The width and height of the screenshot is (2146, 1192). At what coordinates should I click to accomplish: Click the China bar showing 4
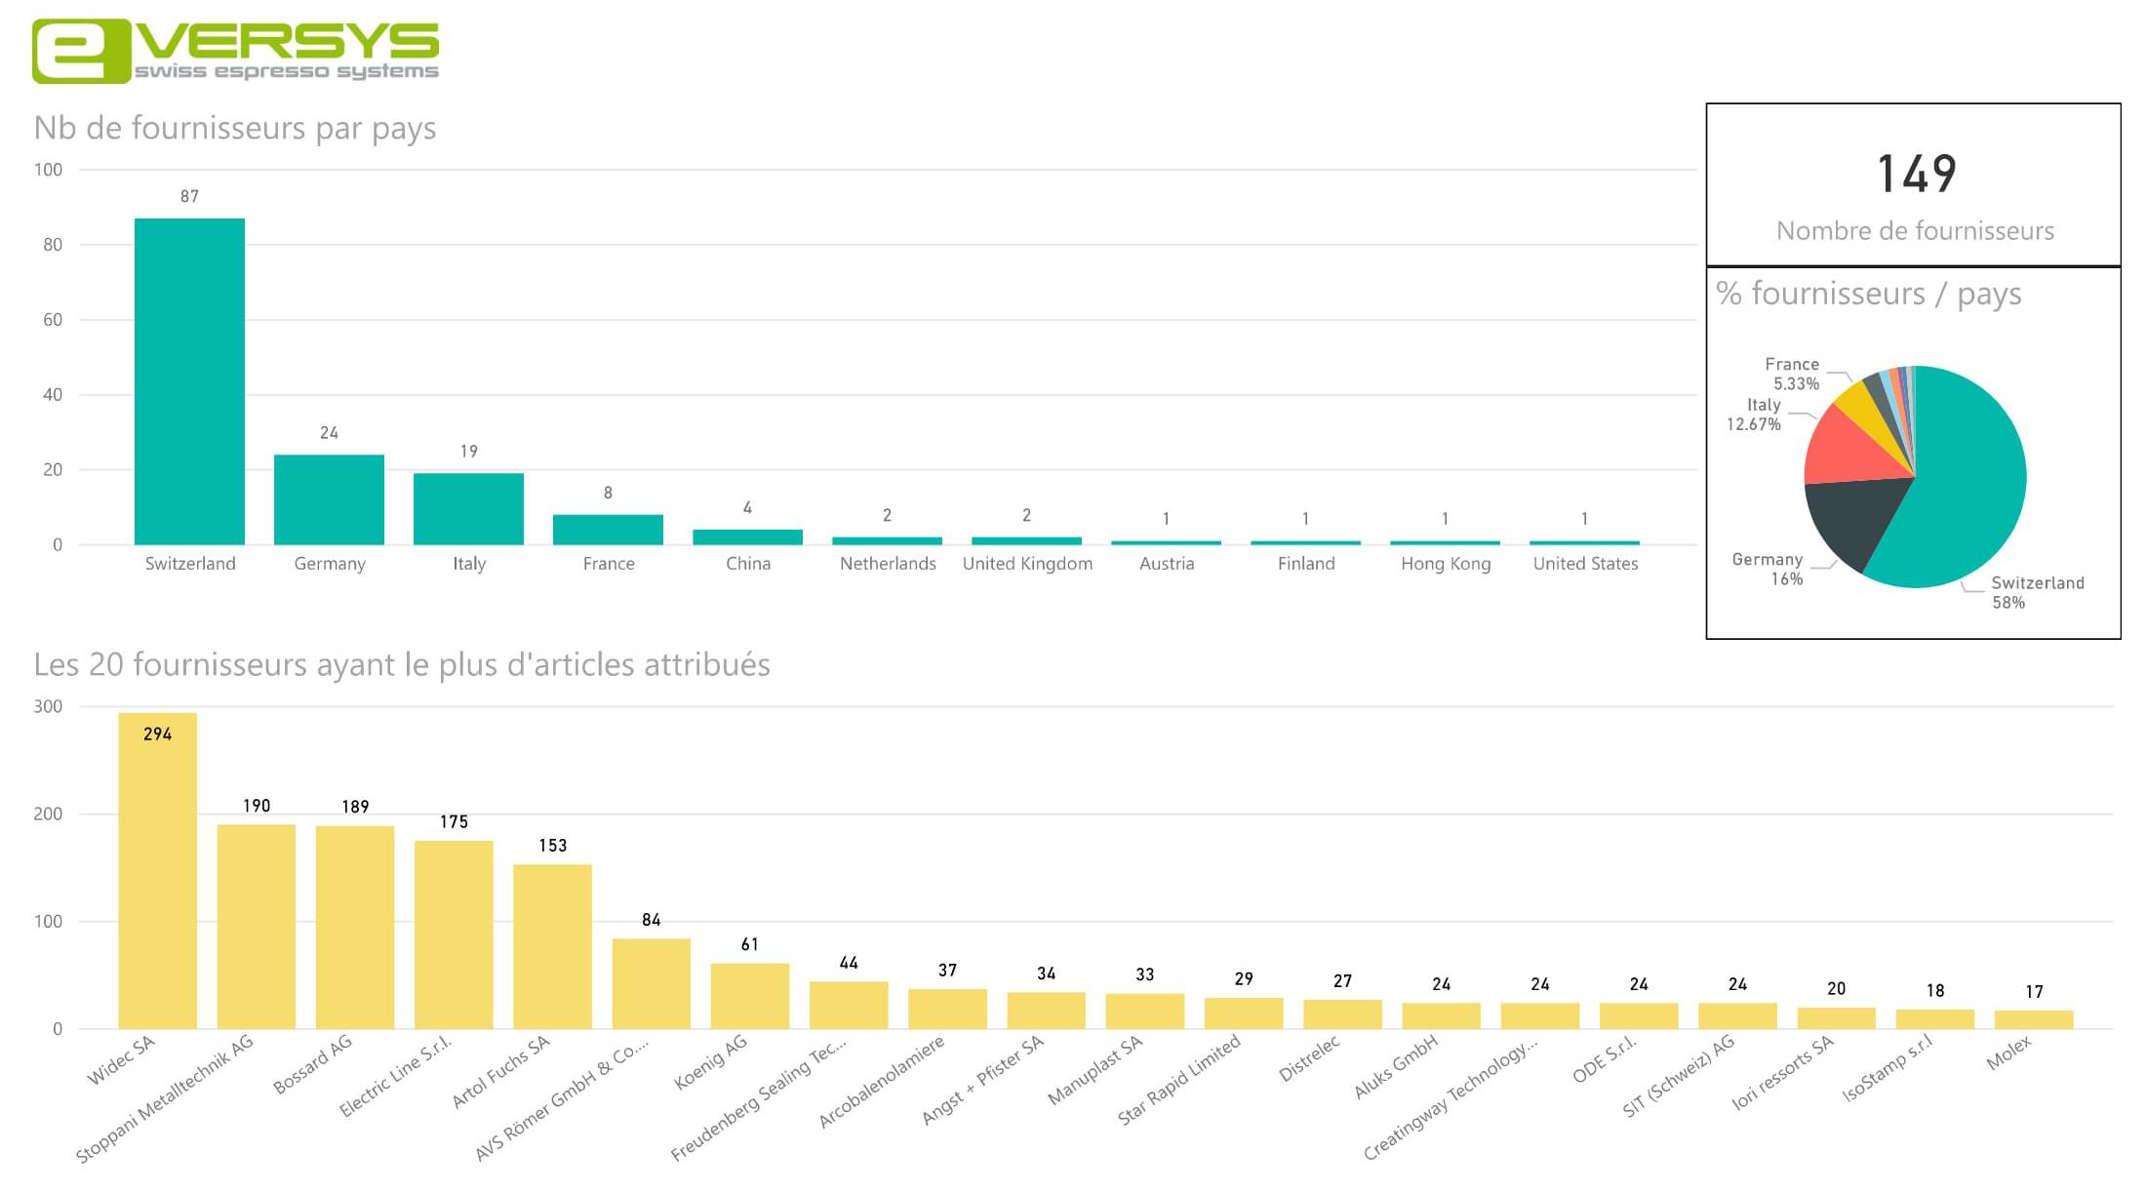(x=747, y=537)
